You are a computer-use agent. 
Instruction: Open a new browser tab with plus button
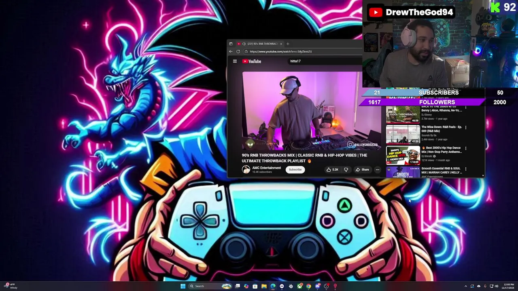288,44
